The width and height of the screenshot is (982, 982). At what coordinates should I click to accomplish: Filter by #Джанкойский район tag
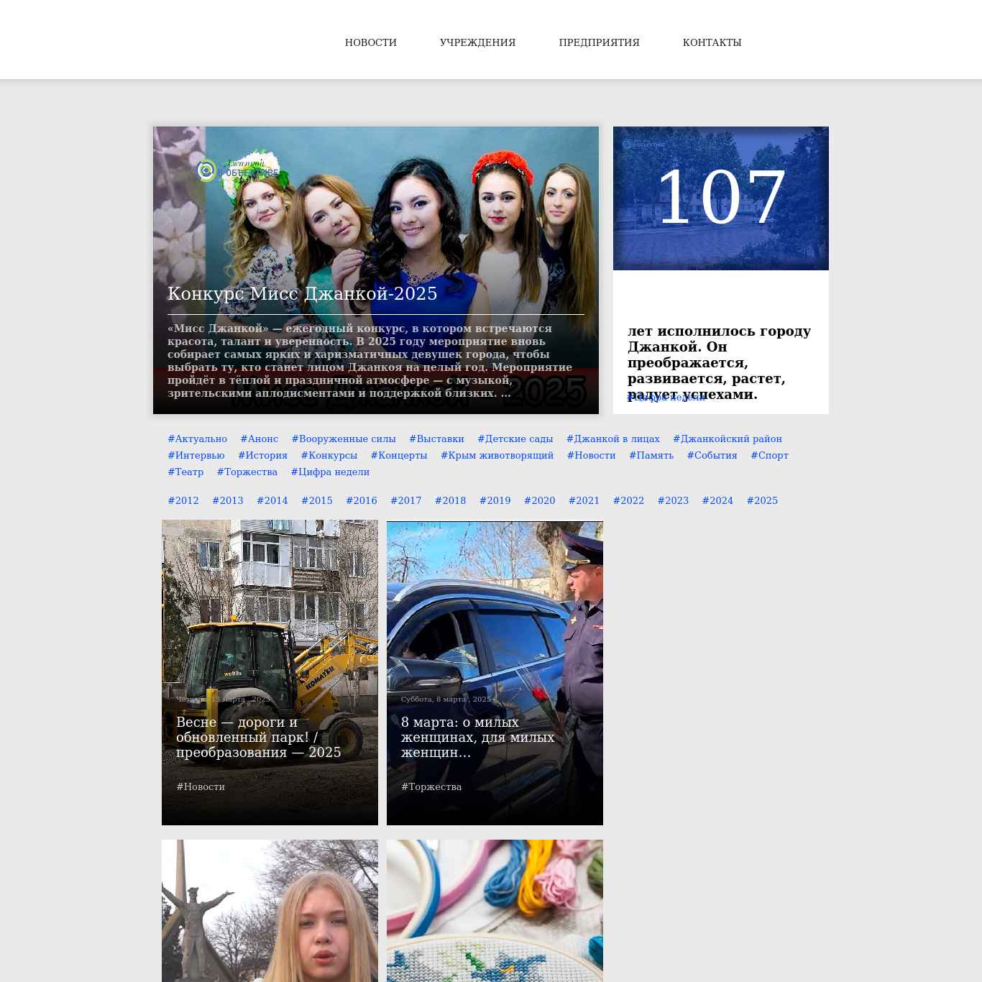[x=728, y=439]
